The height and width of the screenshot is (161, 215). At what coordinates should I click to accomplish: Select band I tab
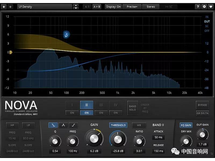tap(72, 105)
